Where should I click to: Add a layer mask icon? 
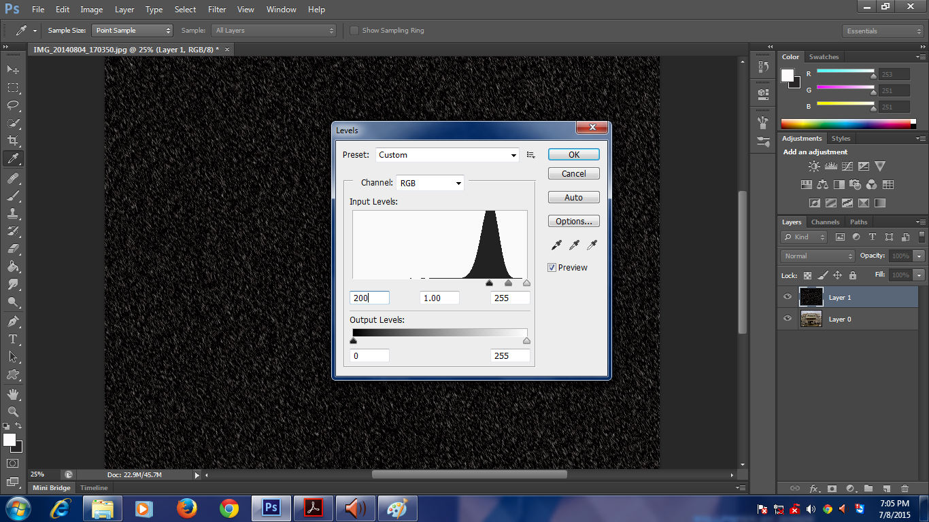(832, 488)
